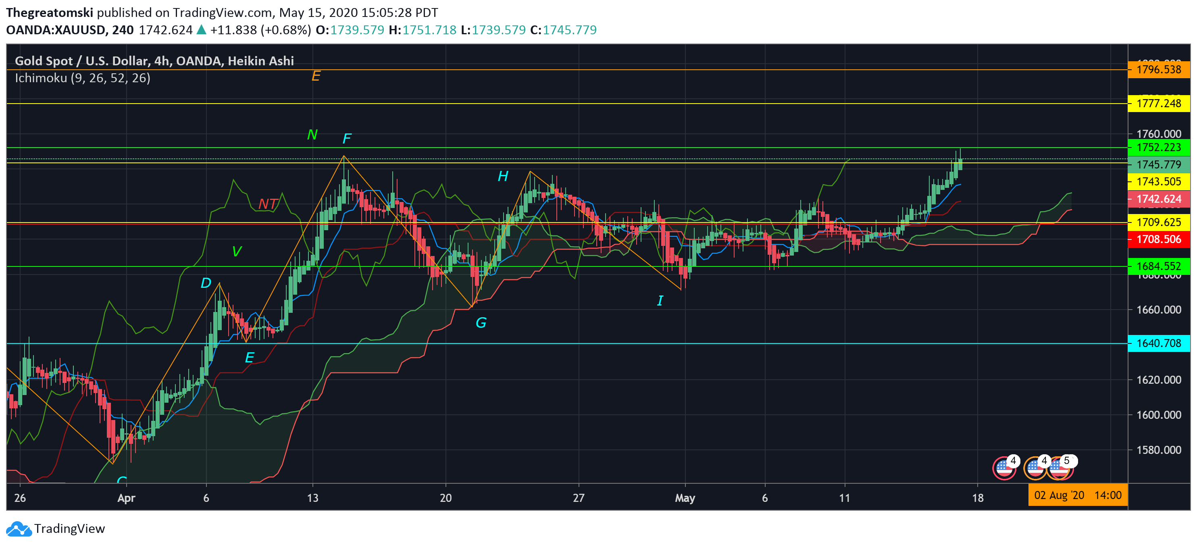The width and height of the screenshot is (1197, 547).
Task: Click the +11.838 (+0.68%) change value
Action: pos(260,30)
